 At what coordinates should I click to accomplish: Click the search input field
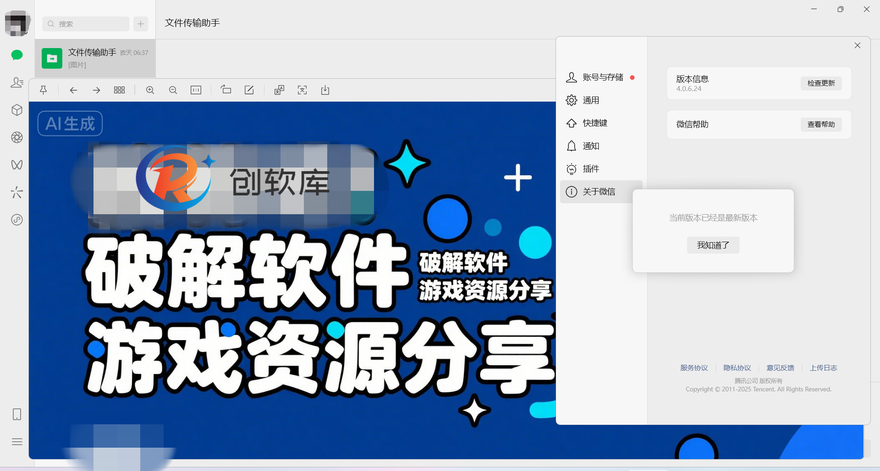pyautogui.click(x=86, y=24)
